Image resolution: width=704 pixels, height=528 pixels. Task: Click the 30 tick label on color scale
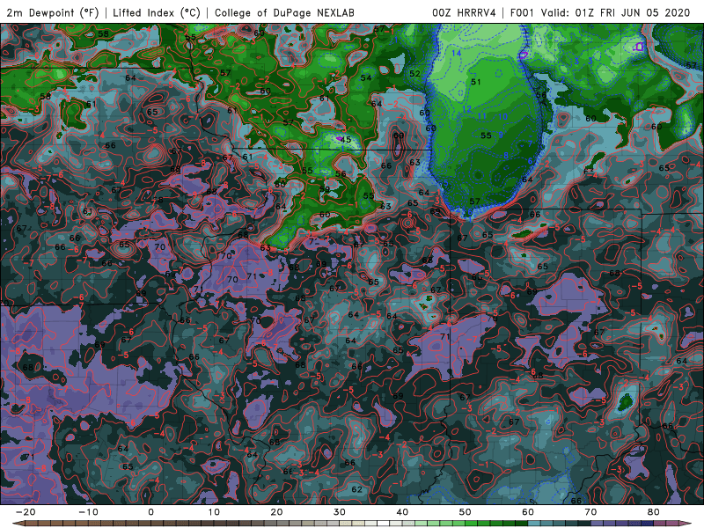click(340, 512)
